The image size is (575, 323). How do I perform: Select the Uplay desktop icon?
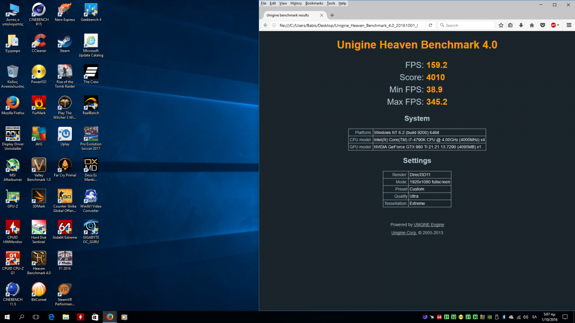pyautogui.click(x=65, y=137)
